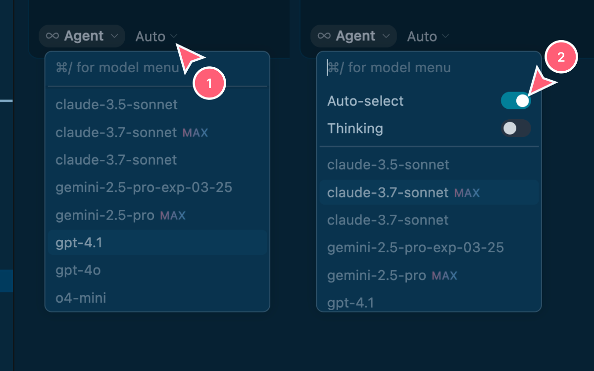This screenshot has width=594, height=371.
Task: Open the left Agent mode dropdown
Action: tap(82, 36)
